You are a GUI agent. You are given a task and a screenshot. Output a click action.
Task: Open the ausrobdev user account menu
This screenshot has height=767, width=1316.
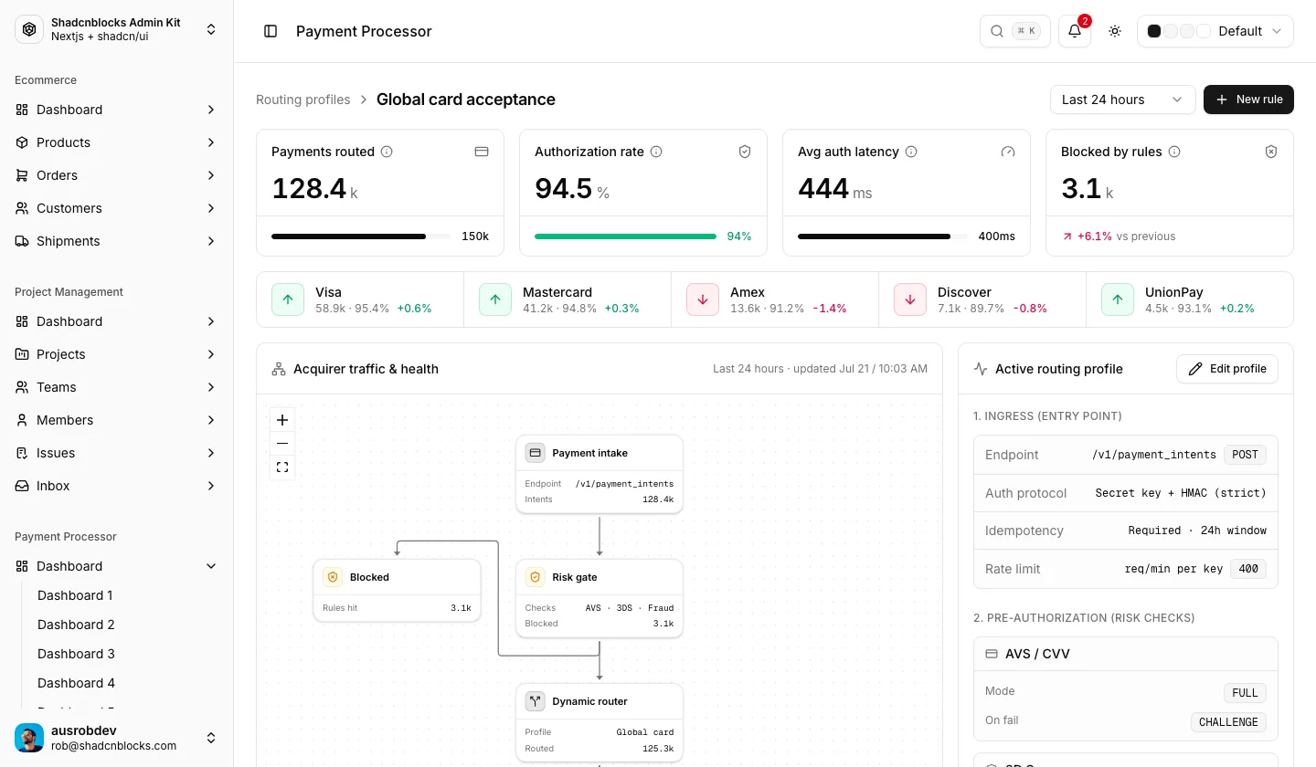tap(117, 738)
